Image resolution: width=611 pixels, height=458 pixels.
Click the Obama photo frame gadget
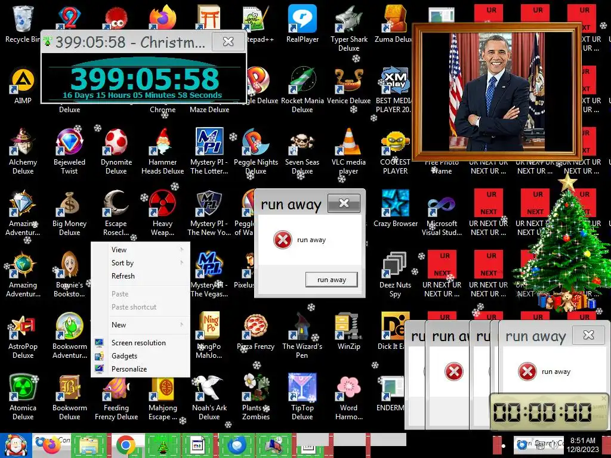click(496, 91)
